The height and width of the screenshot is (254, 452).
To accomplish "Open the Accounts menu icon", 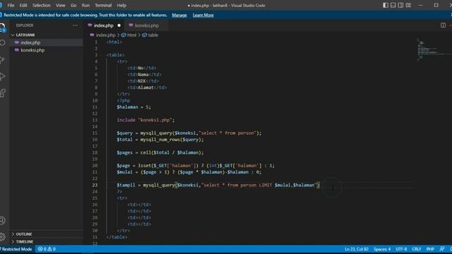I will 2,221.
